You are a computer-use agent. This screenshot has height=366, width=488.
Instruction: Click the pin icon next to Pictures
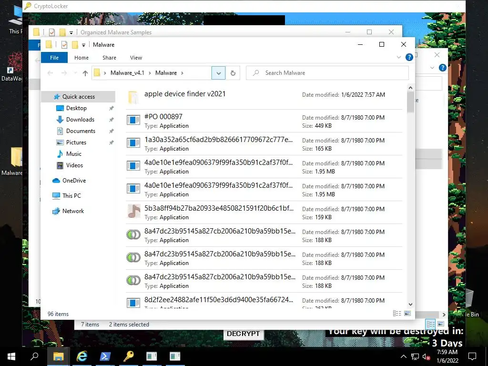111,142
